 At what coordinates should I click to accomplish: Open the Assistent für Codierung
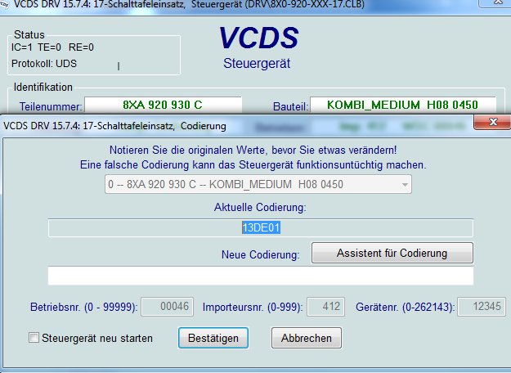[x=392, y=253]
